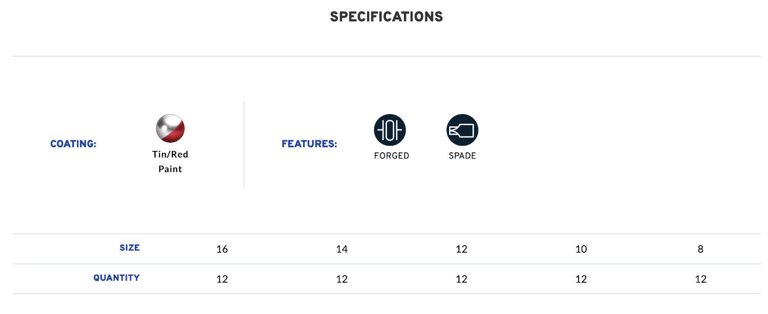
Task: Click the FORGED text label
Action: pos(392,156)
